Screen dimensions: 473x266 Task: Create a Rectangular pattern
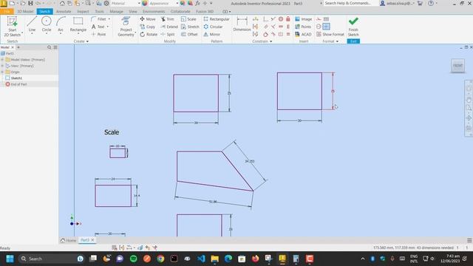pyautogui.click(x=217, y=19)
